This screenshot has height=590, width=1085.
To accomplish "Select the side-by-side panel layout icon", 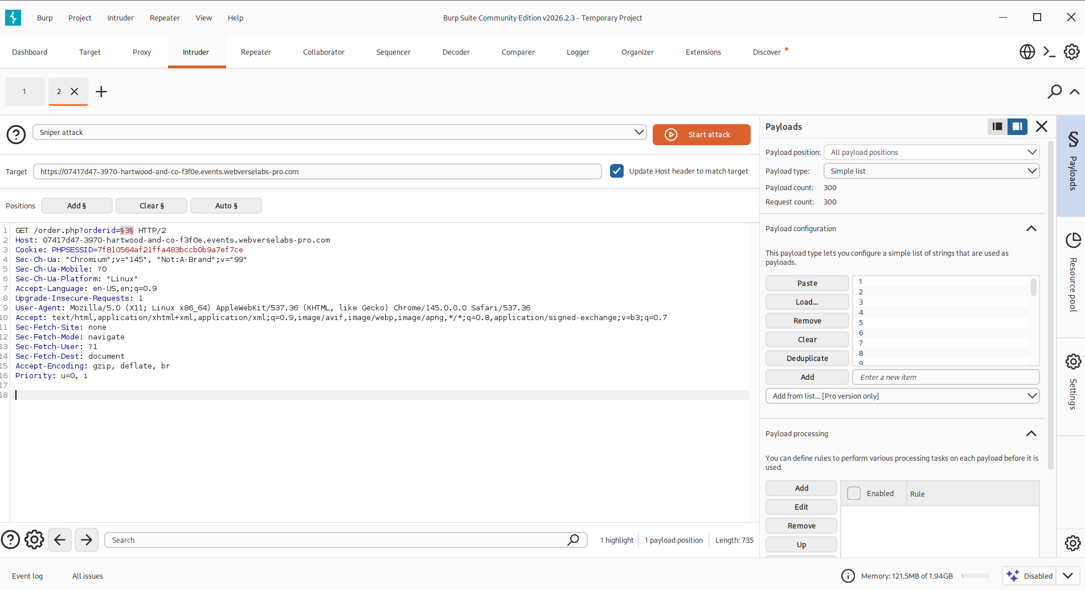I will point(1017,126).
